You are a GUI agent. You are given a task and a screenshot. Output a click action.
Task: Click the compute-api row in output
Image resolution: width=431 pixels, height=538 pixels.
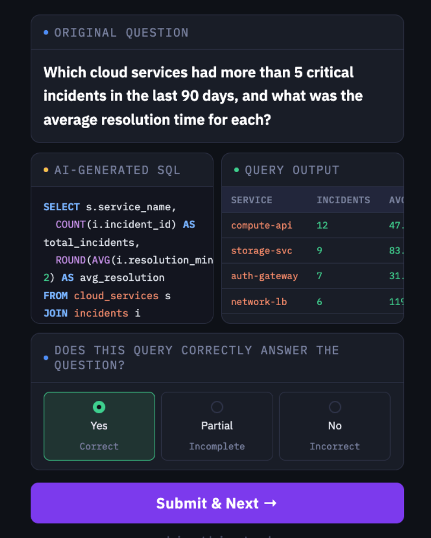pos(313,225)
